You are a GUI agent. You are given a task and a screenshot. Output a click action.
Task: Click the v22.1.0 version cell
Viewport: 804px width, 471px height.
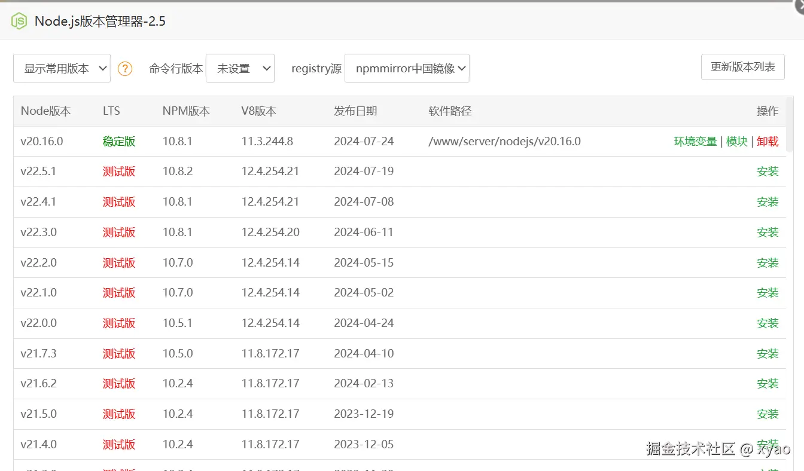(38, 293)
